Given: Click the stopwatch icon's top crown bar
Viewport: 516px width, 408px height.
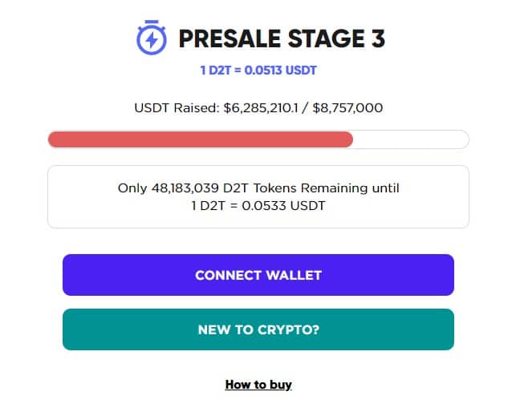Looking at the screenshot, I should 152,22.
